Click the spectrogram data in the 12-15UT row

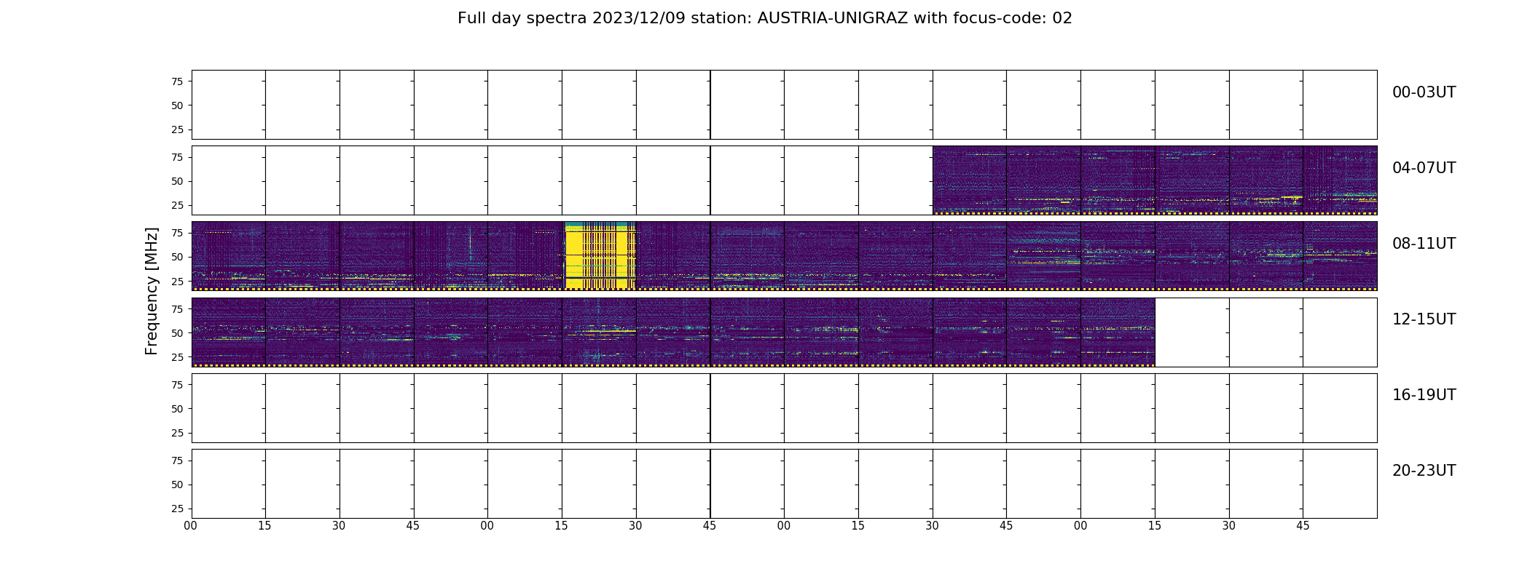click(673, 332)
